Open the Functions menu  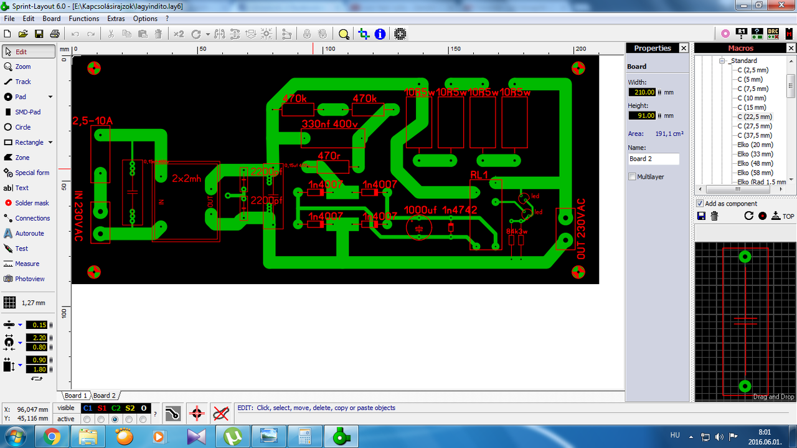pos(84,19)
